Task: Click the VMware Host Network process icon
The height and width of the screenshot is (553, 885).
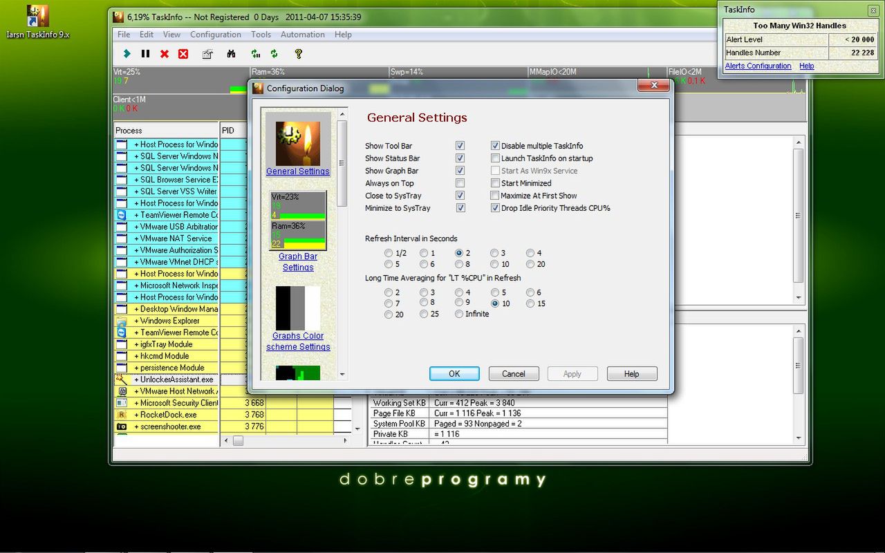Action: click(x=122, y=391)
